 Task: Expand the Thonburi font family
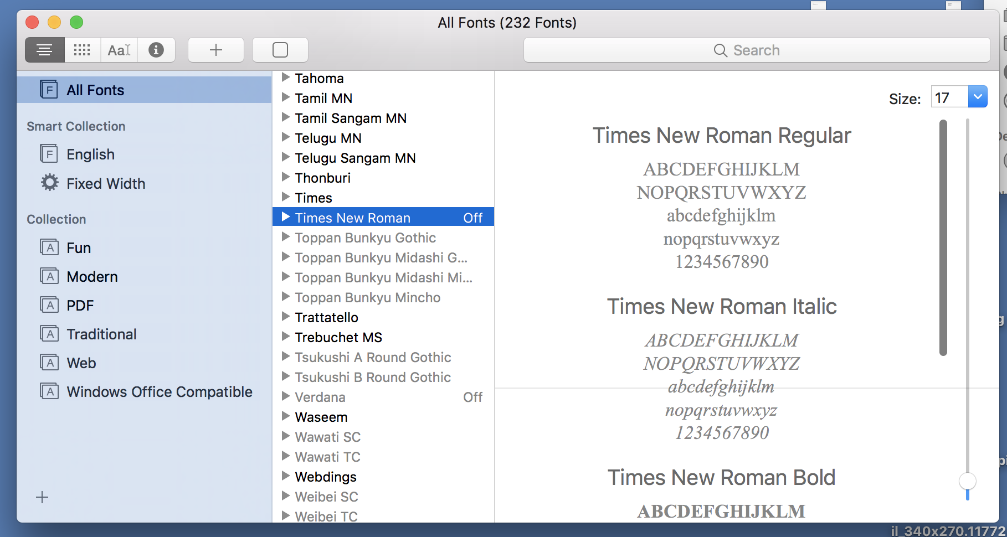click(286, 177)
